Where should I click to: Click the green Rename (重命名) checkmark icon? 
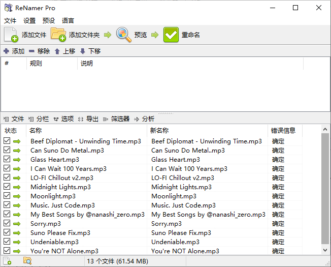[171, 35]
